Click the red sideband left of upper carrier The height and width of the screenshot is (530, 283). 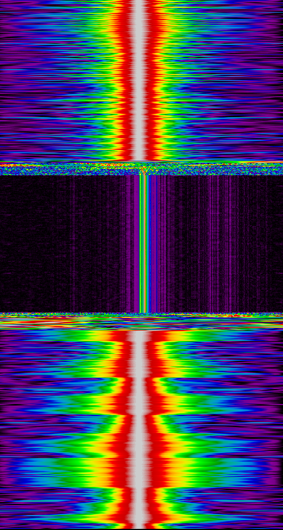click(x=127, y=80)
